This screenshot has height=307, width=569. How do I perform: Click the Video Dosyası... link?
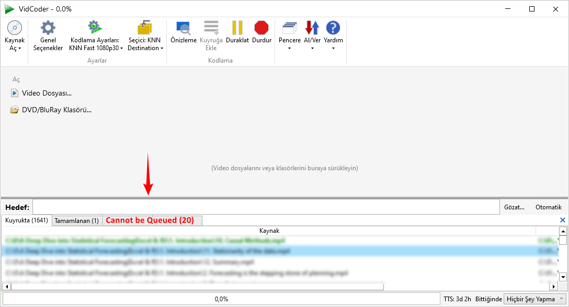tap(47, 93)
